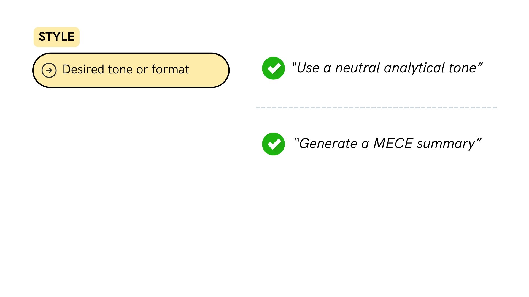529x297 pixels.
Task: Select the "Use a neutral analytical tone" quote
Action: point(387,68)
